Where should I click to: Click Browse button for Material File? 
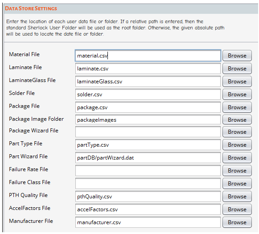237,56
